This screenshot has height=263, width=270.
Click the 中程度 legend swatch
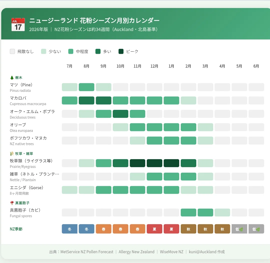pyautogui.click(x=71, y=51)
